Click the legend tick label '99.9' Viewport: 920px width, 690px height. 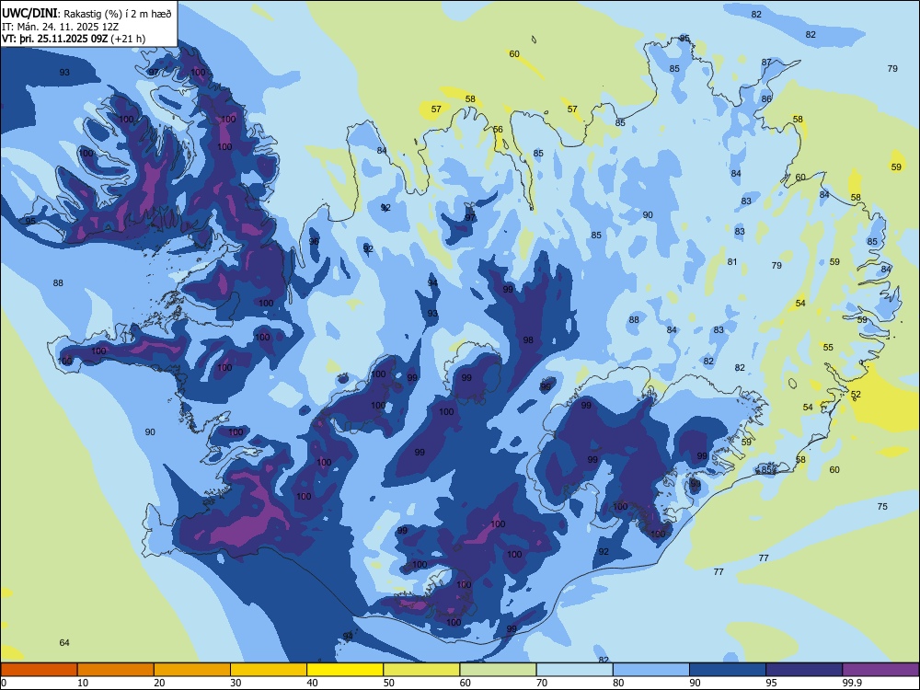coord(851,683)
